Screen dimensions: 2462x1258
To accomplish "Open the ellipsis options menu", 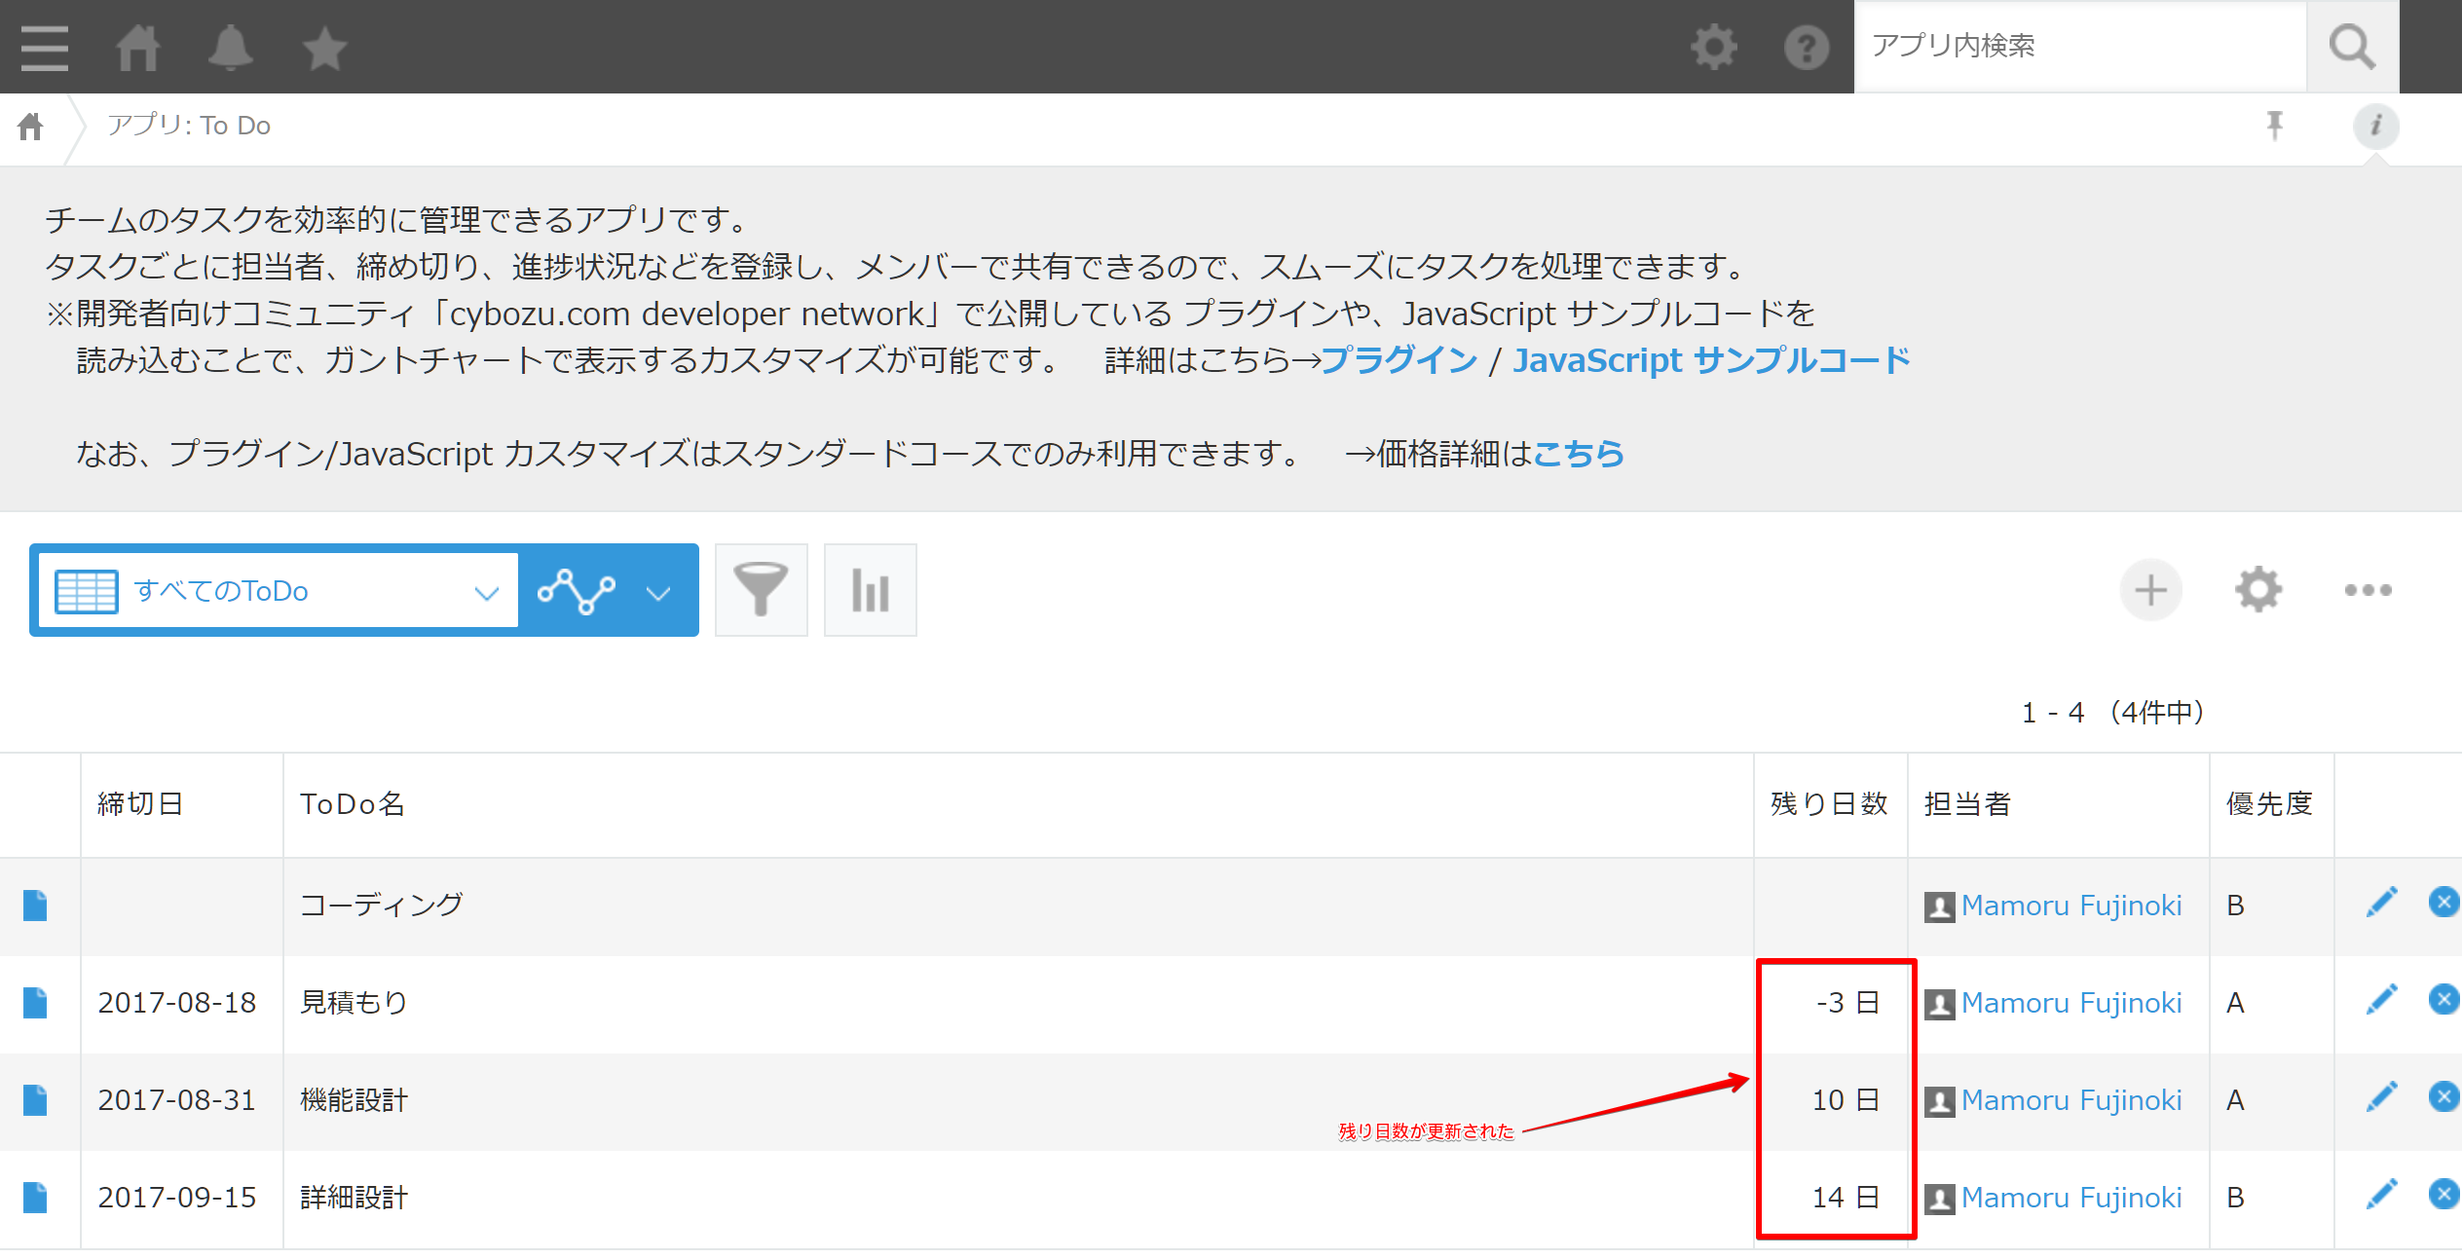I will pos(2369,589).
